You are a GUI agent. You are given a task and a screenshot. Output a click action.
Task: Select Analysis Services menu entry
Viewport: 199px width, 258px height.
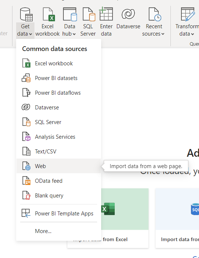point(59,137)
